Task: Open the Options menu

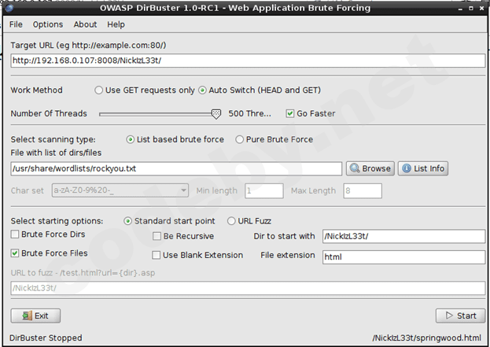Action: click(48, 24)
